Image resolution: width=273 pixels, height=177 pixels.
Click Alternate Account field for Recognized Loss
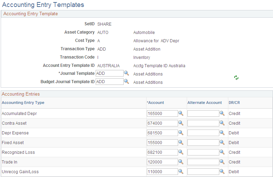coord(203,152)
